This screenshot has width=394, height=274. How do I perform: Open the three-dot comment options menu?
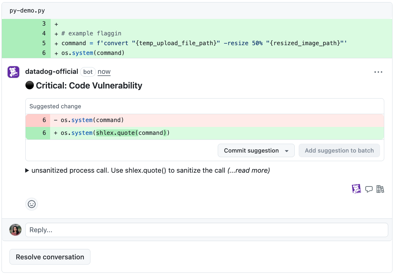(378, 72)
